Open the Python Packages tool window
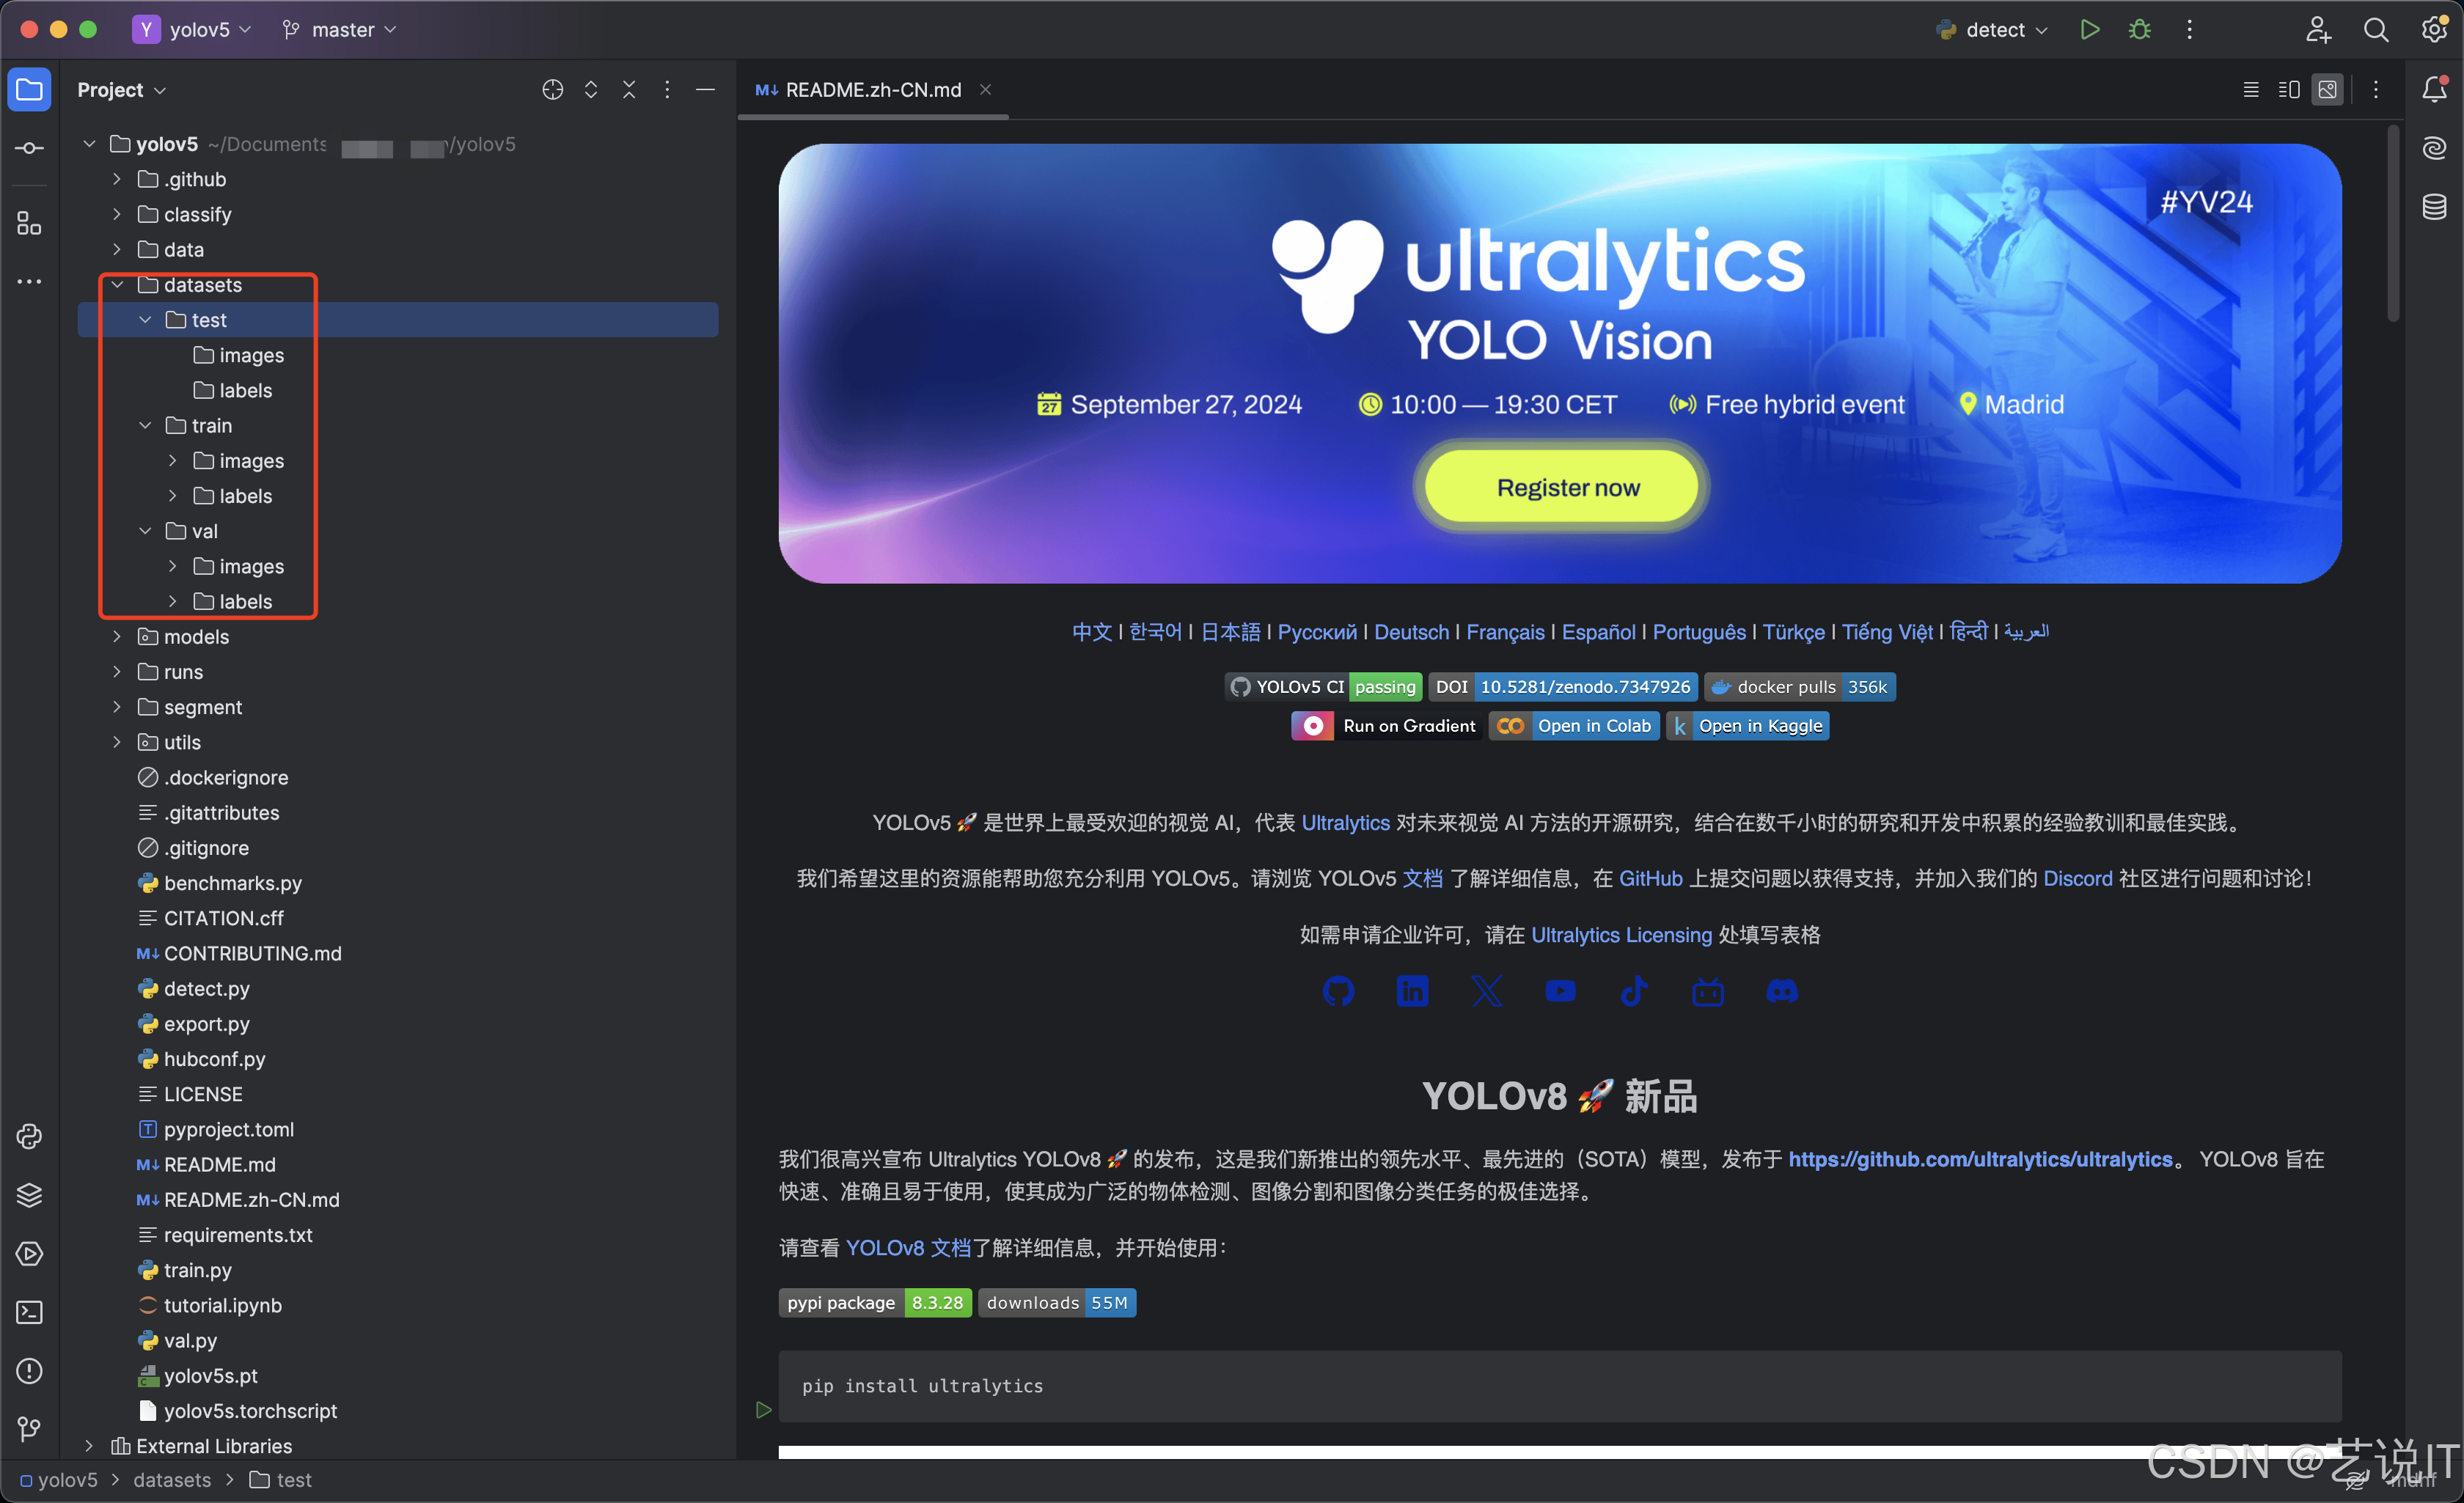Image resolution: width=2464 pixels, height=1503 pixels. [29, 1195]
